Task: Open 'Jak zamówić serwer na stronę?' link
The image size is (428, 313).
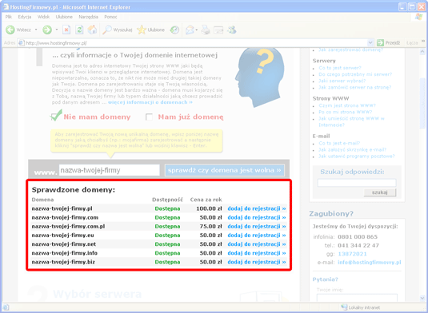Action: 355,88
